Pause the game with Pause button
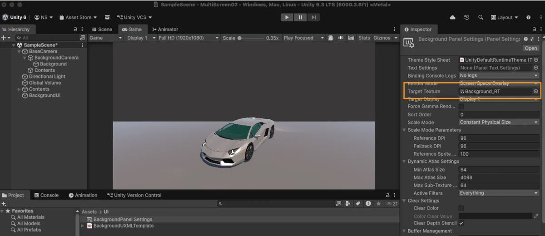The height and width of the screenshot is (236, 545). click(300, 17)
